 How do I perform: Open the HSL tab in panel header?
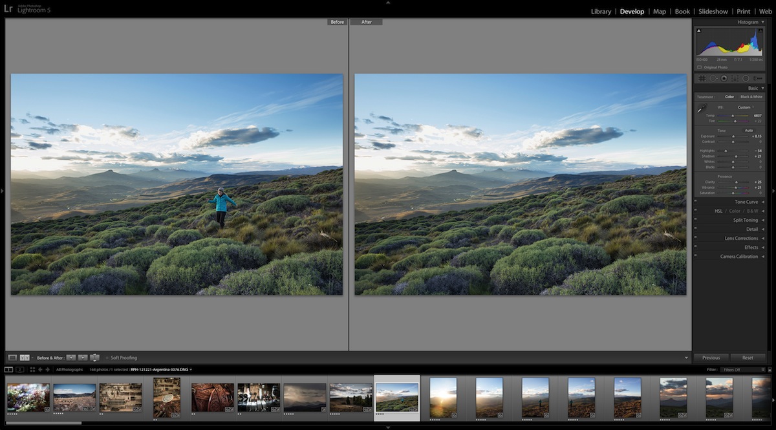(x=718, y=211)
